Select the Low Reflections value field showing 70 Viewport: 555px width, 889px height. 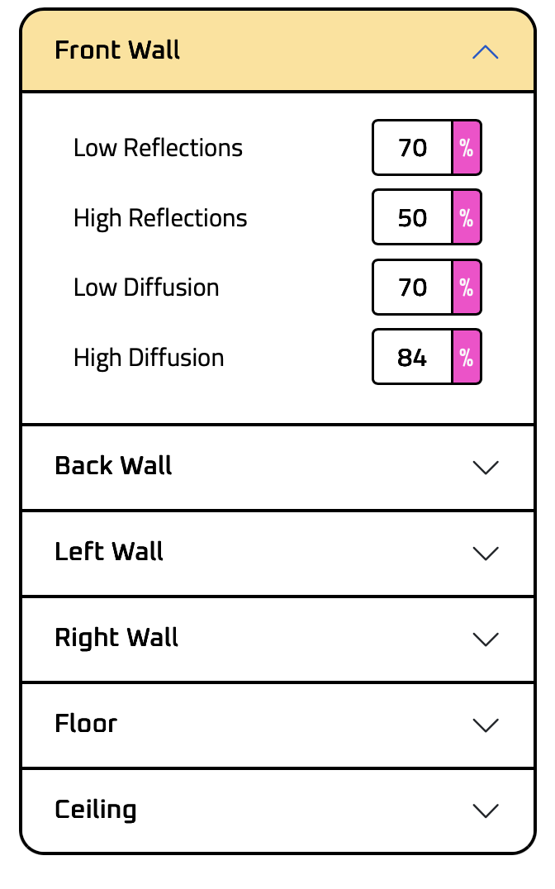pos(413,147)
